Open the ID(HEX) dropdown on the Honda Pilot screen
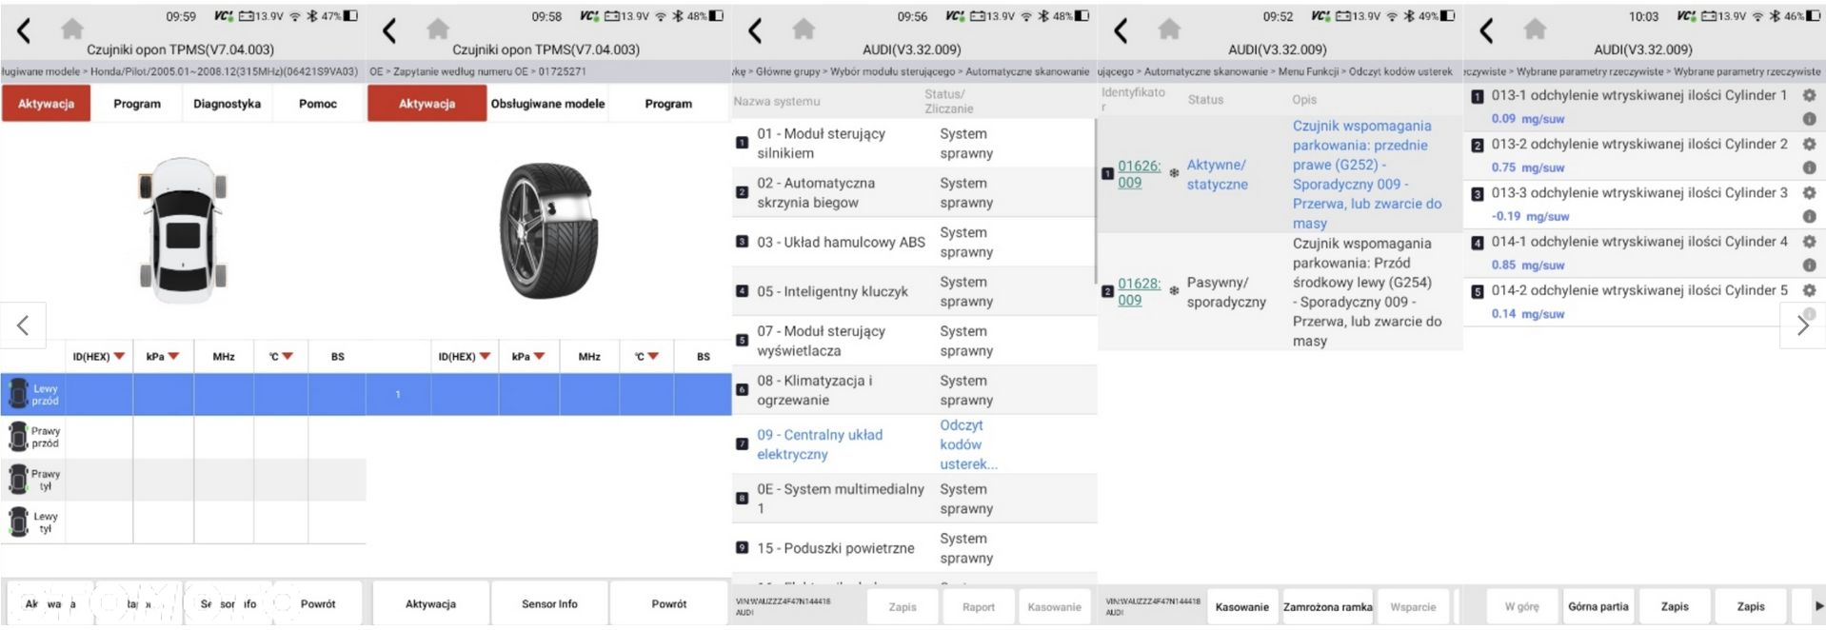The width and height of the screenshot is (1826, 630). pos(119,357)
